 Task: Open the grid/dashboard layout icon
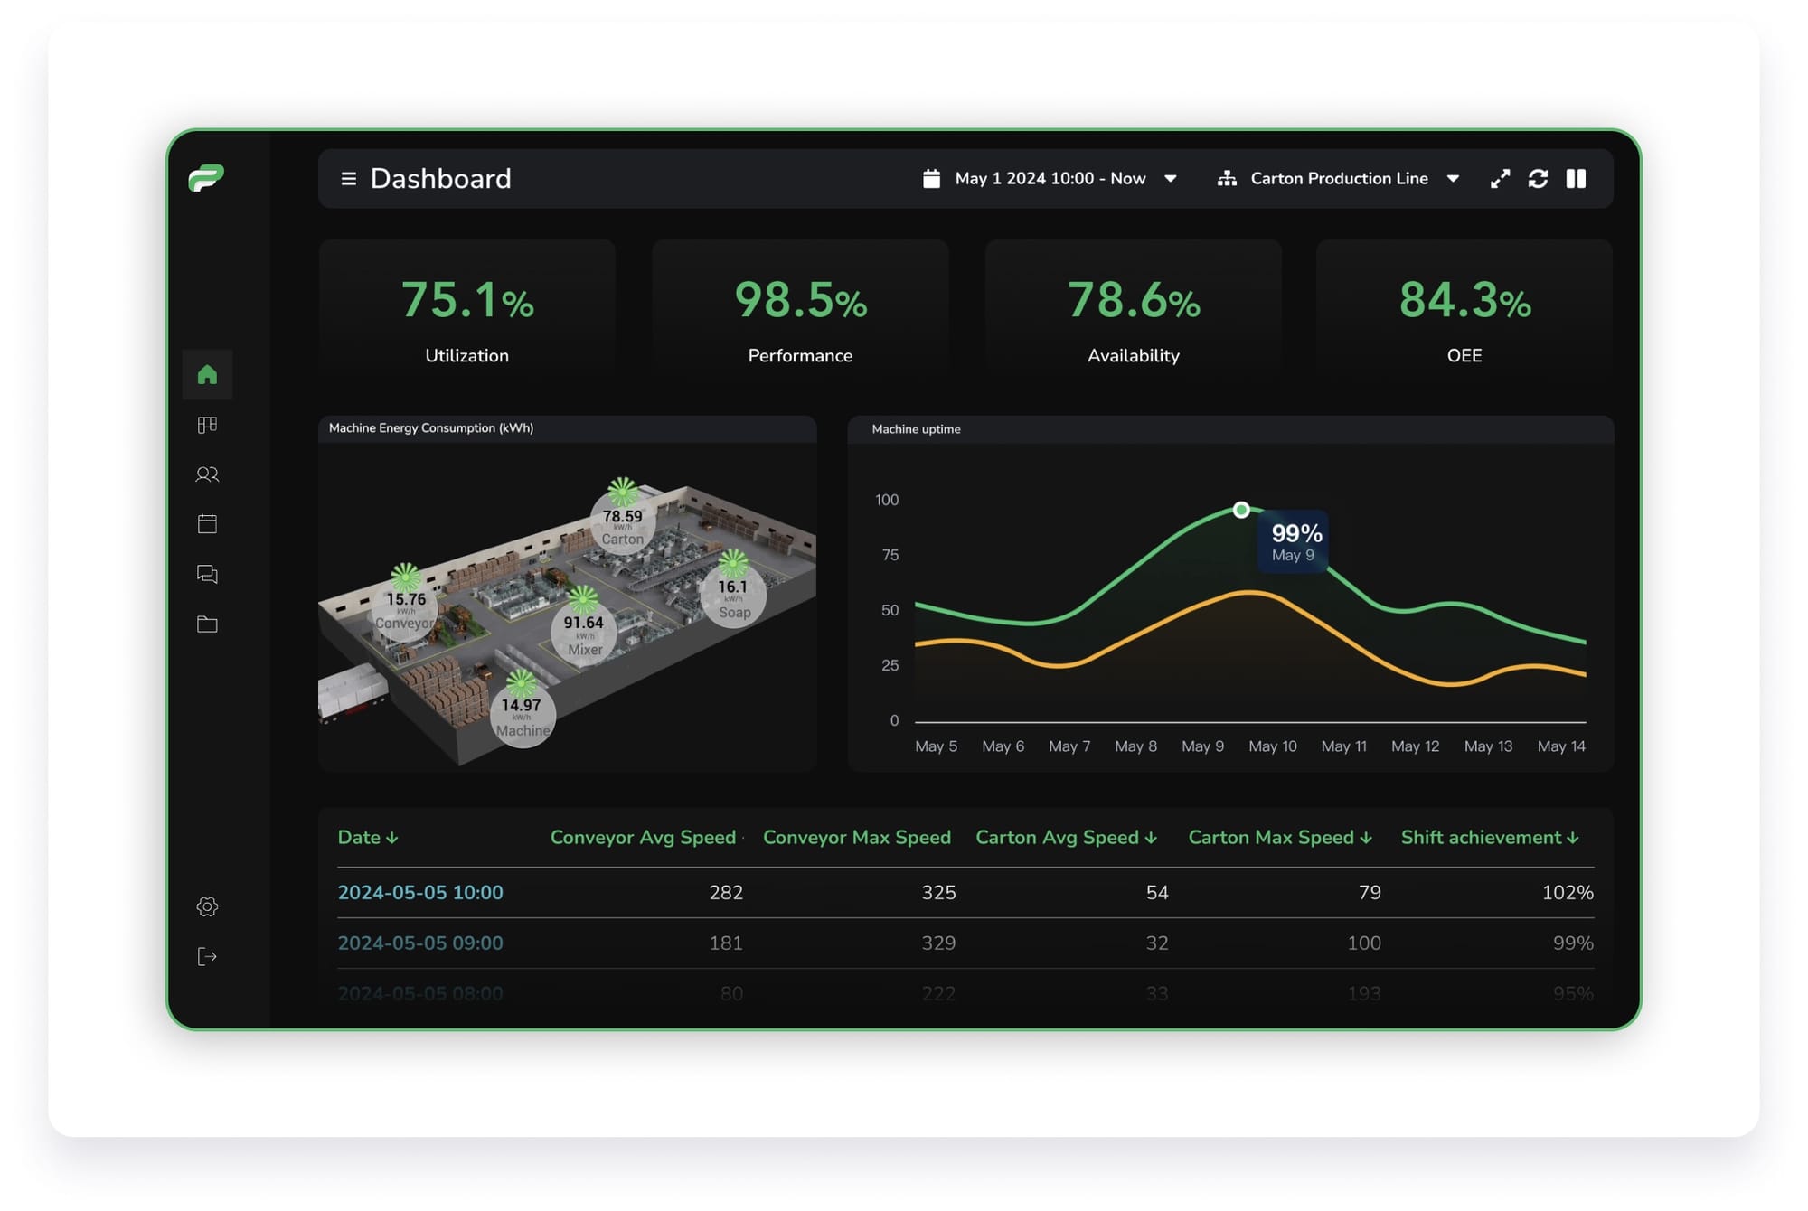tap(207, 425)
